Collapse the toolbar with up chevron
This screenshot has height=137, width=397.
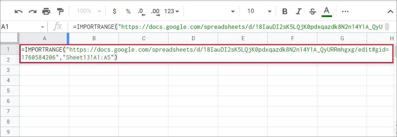(x=390, y=11)
